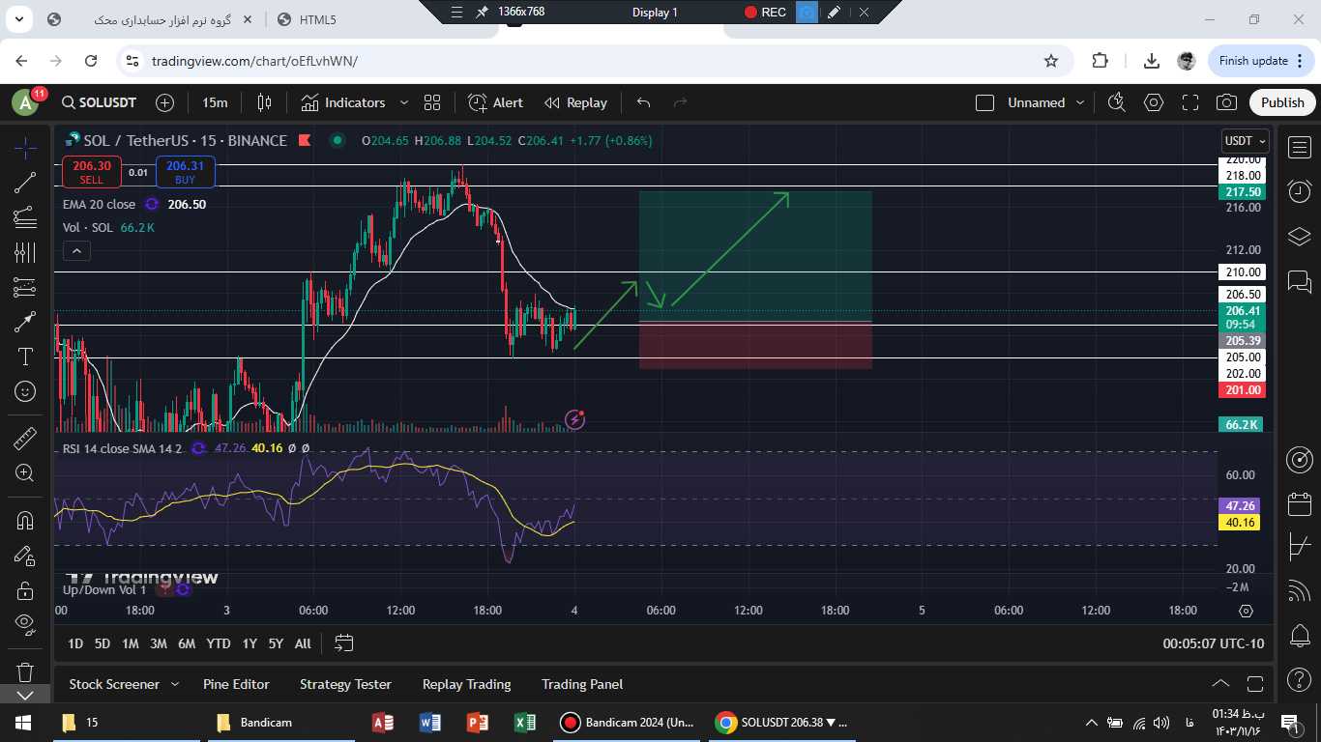The width and height of the screenshot is (1321, 742).
Task: Select the trend line drawing tool
Action: pos(25,183)
